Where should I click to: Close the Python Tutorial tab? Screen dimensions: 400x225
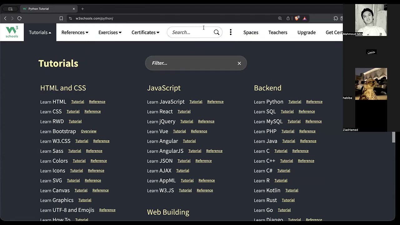coord(74,9)
